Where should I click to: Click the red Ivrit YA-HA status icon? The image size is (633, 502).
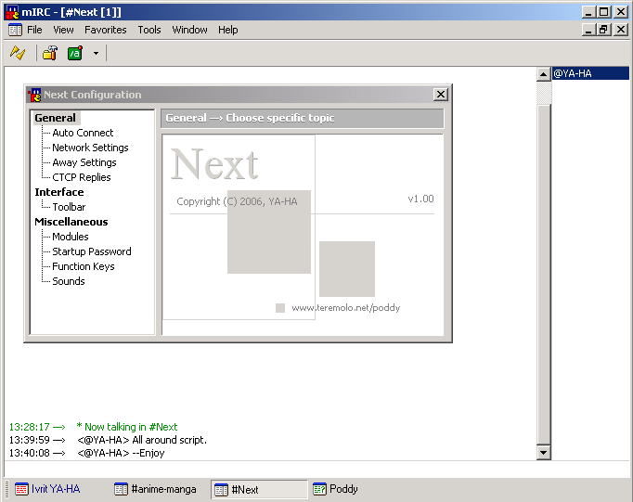click(x=21, y=489)
